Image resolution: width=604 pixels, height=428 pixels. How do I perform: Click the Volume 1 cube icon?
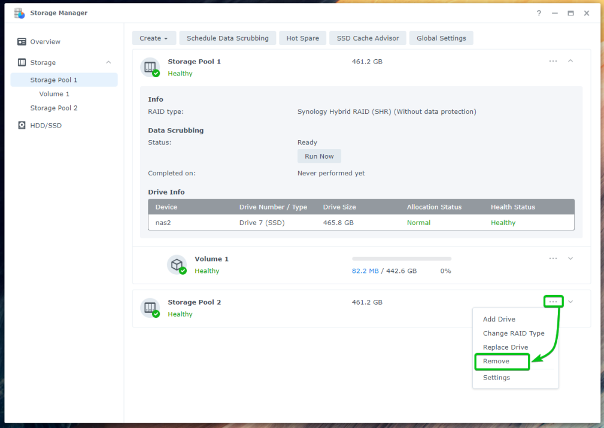point(177,265)
